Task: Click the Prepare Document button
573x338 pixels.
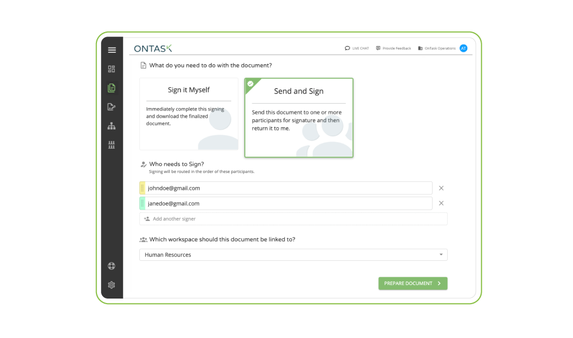Action: click(x=413, y=283)
